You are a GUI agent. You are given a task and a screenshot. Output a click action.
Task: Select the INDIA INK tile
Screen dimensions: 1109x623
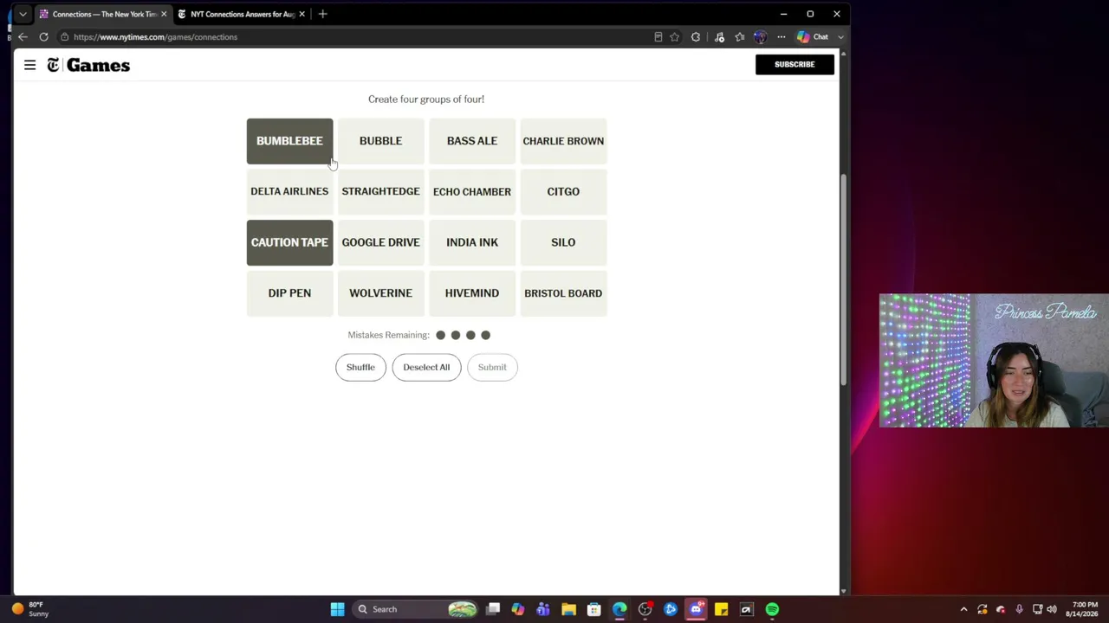tap(472, 242)
